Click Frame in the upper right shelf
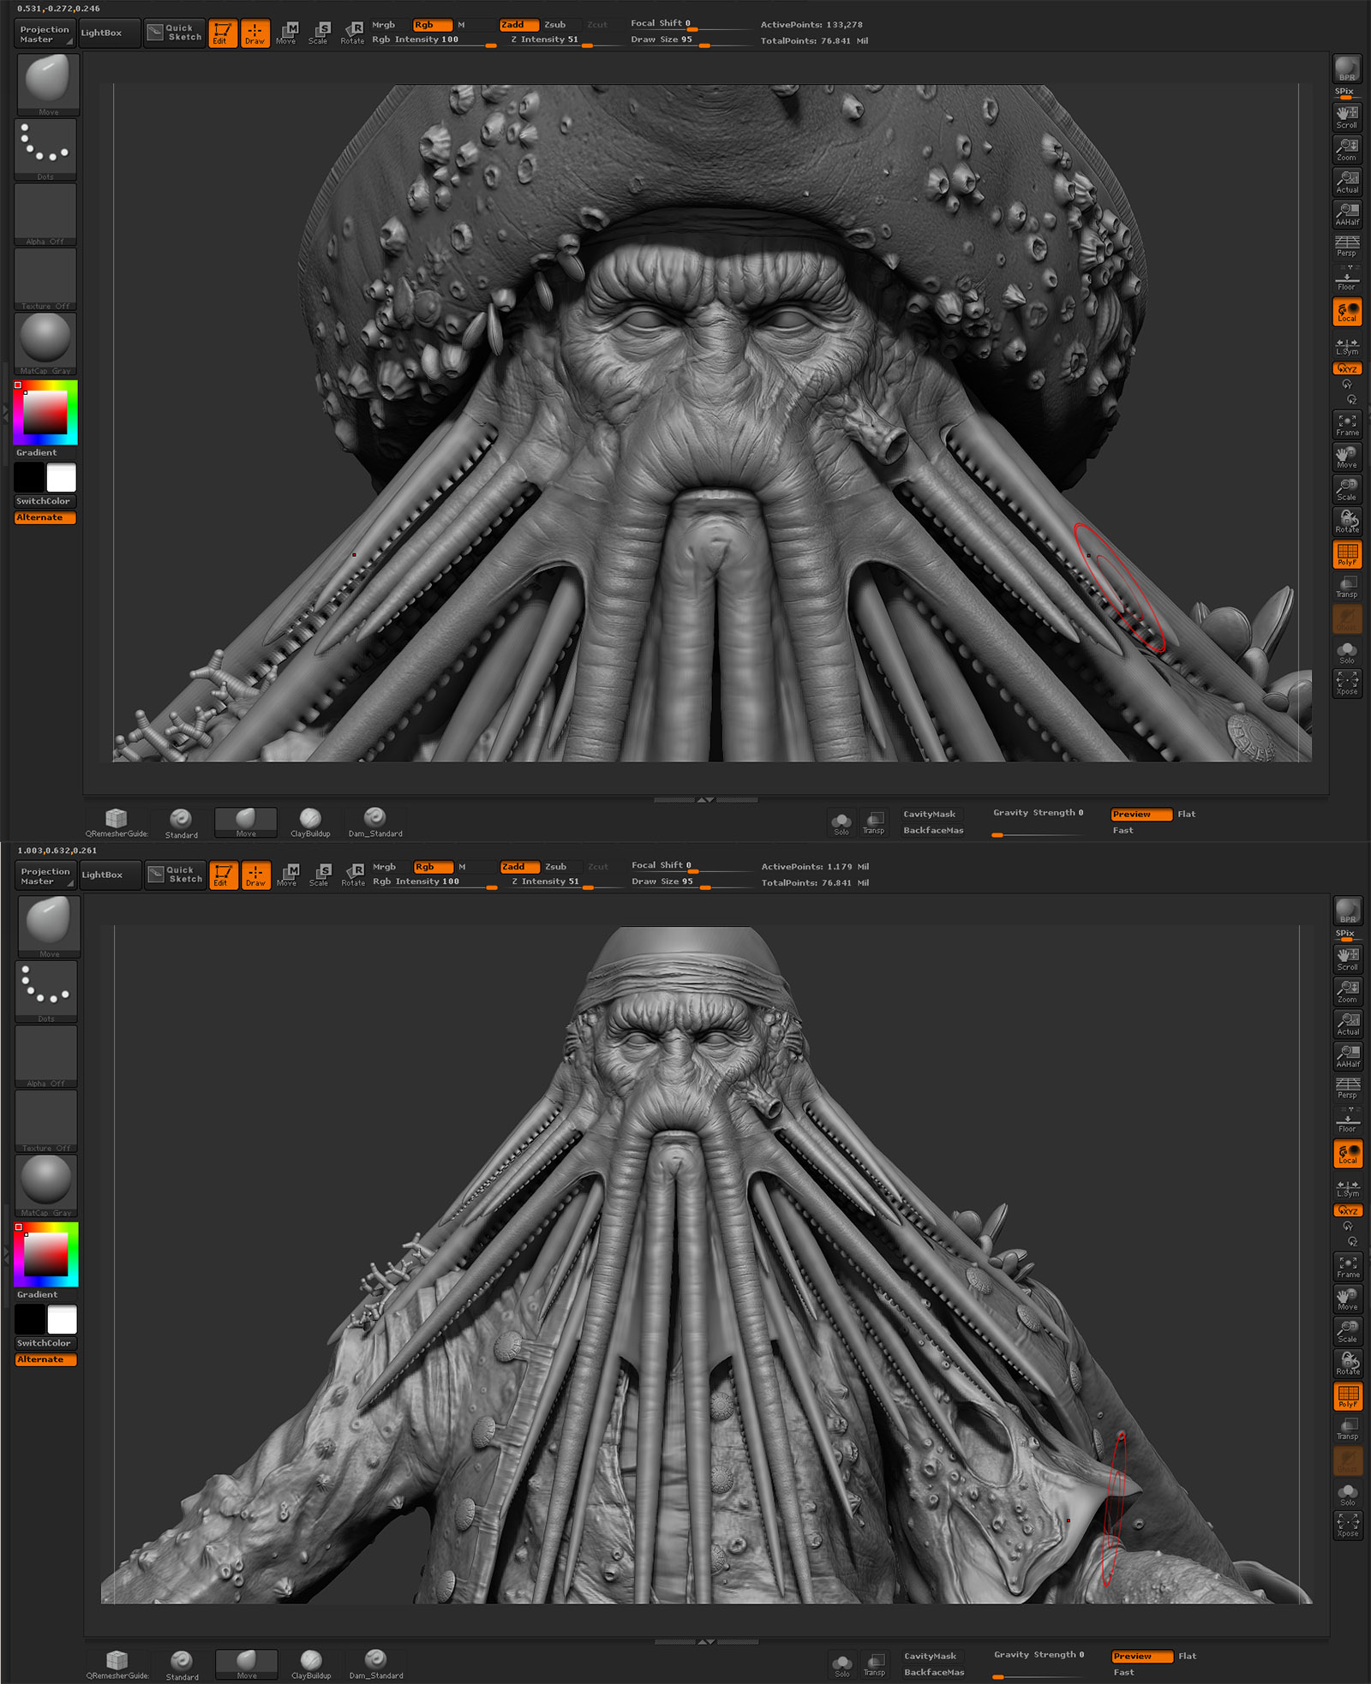Screen dimensions: 1371x1684 pyautogui.click(x=1347, y=425)
